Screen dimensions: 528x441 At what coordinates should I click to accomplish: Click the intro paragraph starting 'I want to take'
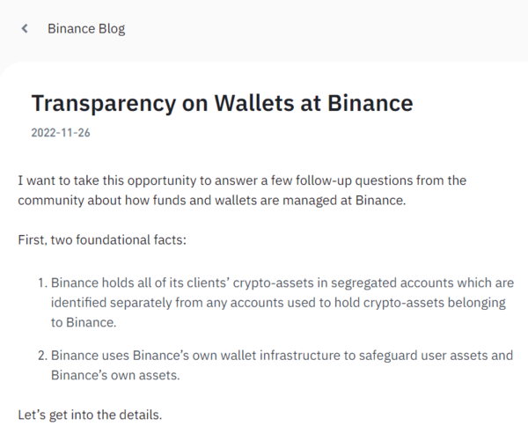click(x=242, y=189)
